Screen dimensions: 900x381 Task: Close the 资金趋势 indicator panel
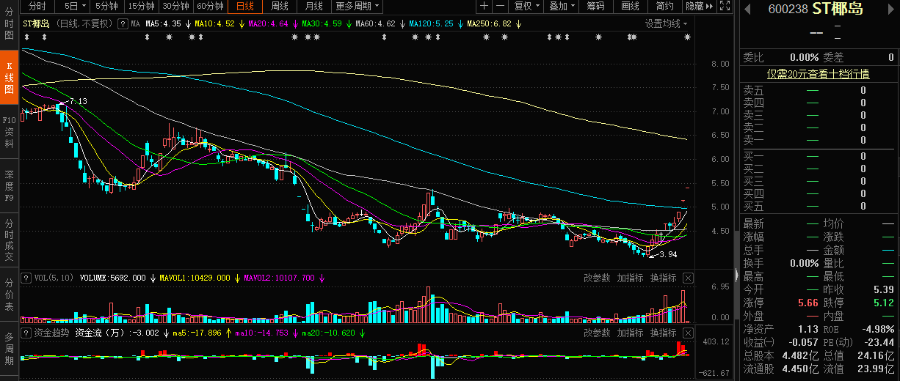[688, 333]
